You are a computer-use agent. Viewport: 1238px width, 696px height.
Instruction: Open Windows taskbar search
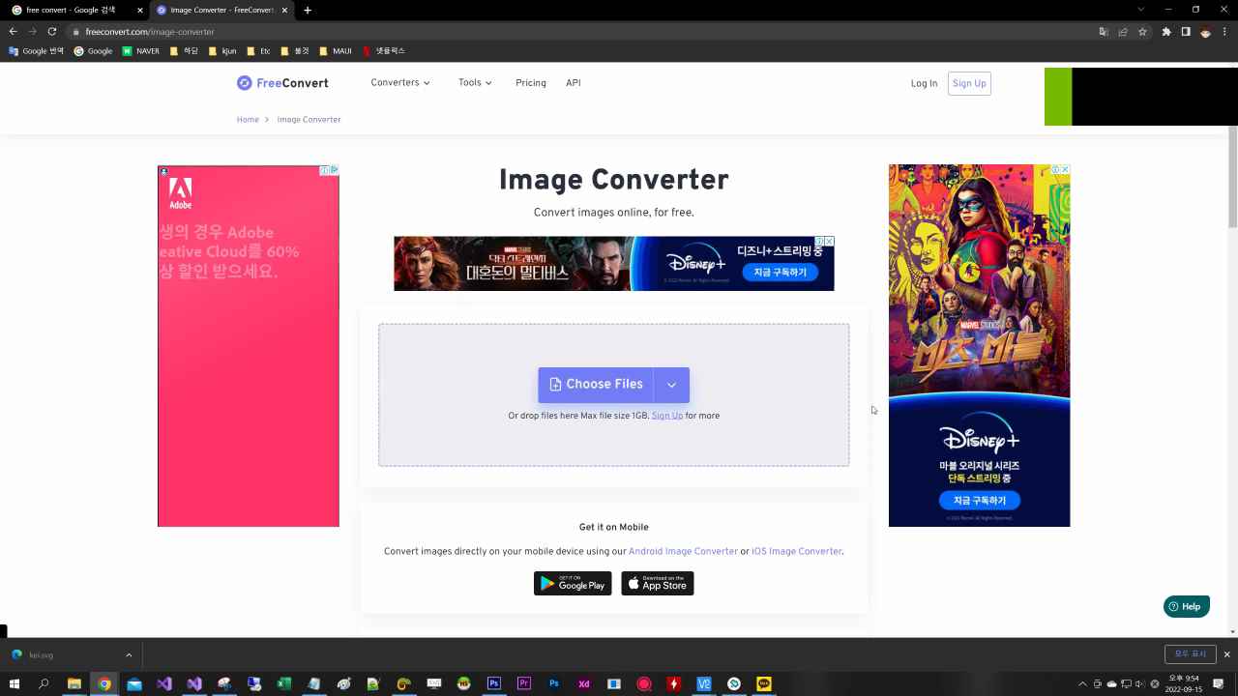click(x=44, y=684)
